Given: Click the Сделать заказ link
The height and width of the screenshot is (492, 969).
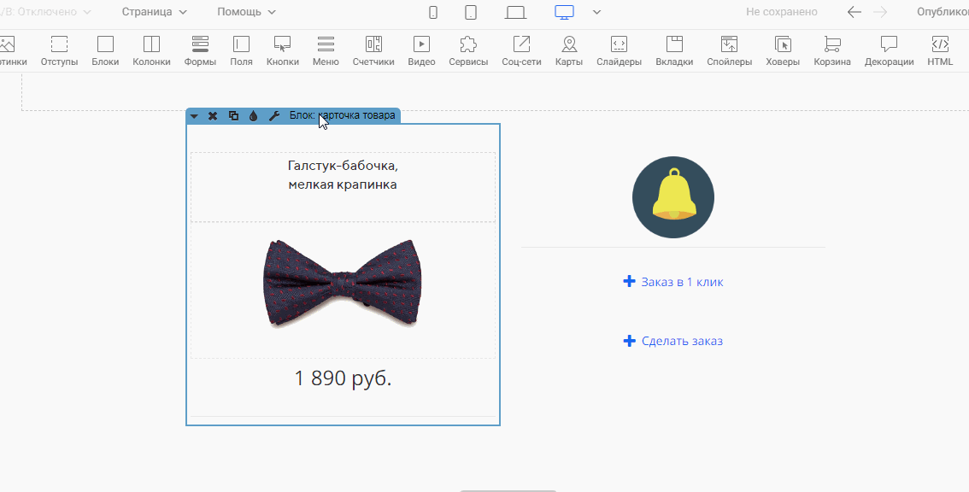Looking at the screenshot, I should (x=681, y=341).
